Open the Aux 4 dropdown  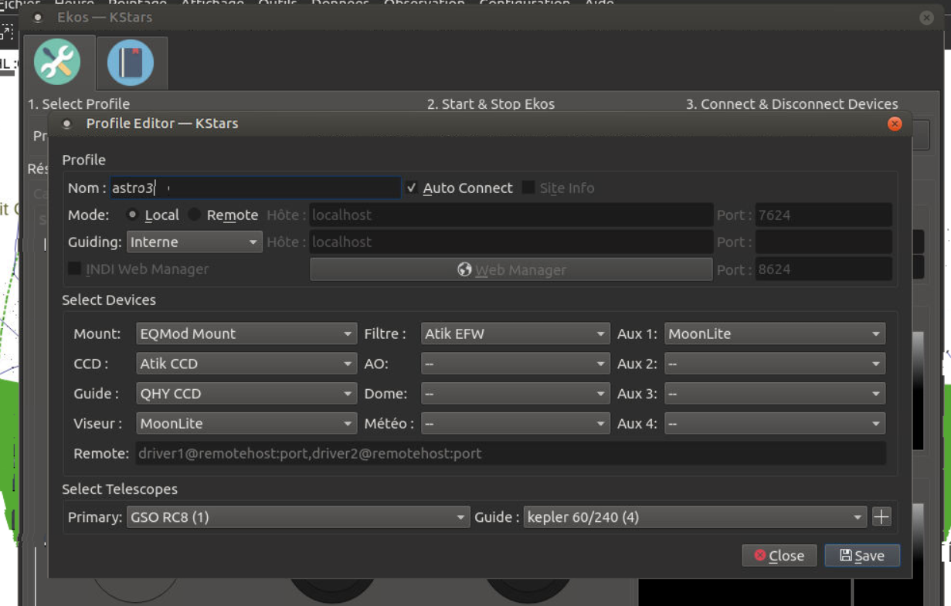(775, 423)
